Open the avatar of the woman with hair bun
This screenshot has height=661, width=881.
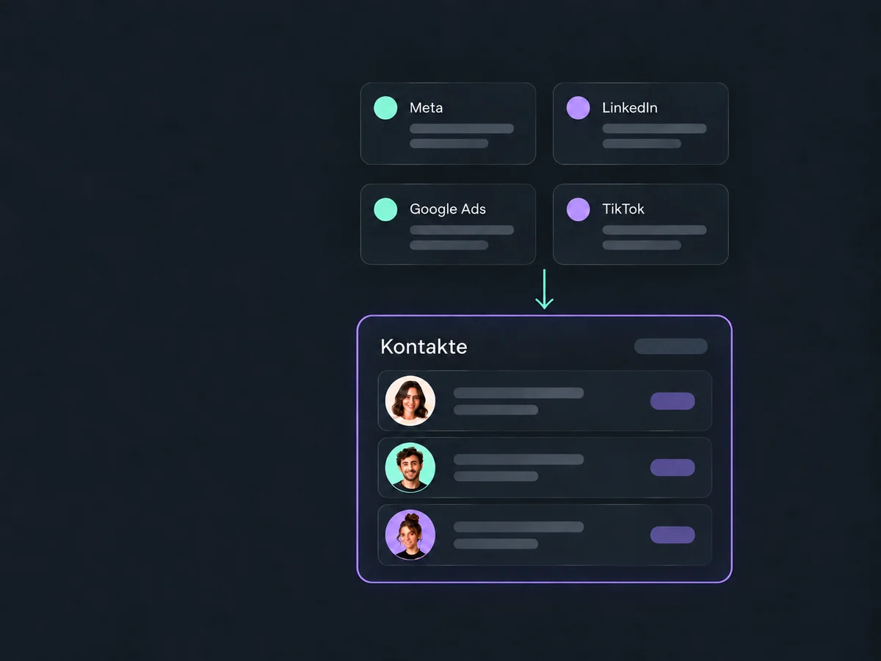point(410,535)
